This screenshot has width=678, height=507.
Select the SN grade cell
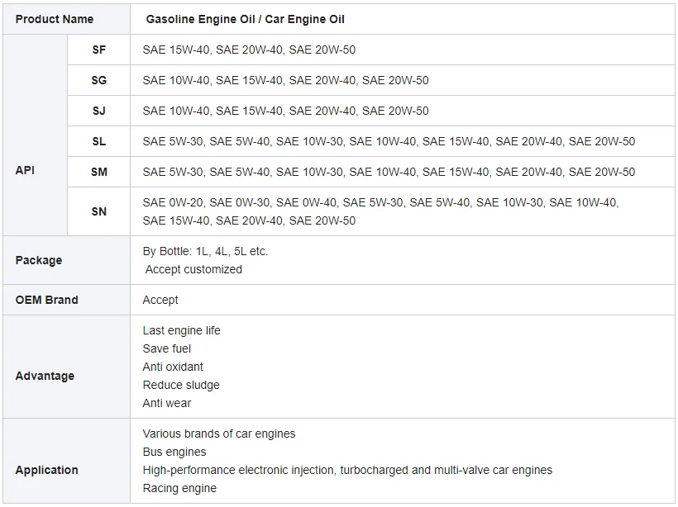click(x=99, y=211)
